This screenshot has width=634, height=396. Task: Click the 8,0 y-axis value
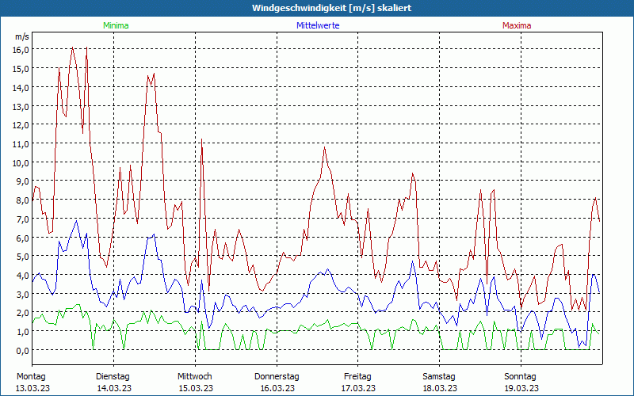click(x=24, y=200)
